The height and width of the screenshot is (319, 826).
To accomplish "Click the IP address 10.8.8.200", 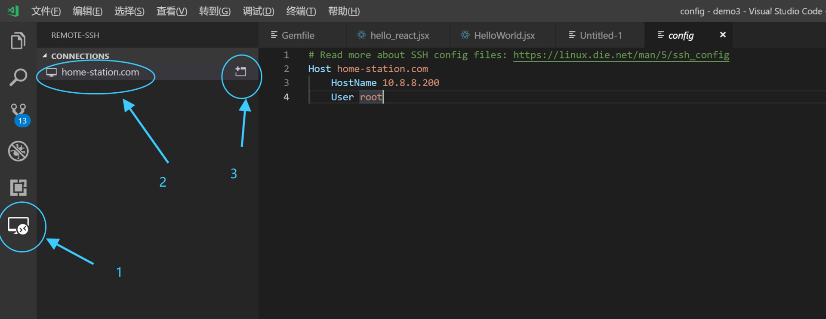I will coord(411,83).
